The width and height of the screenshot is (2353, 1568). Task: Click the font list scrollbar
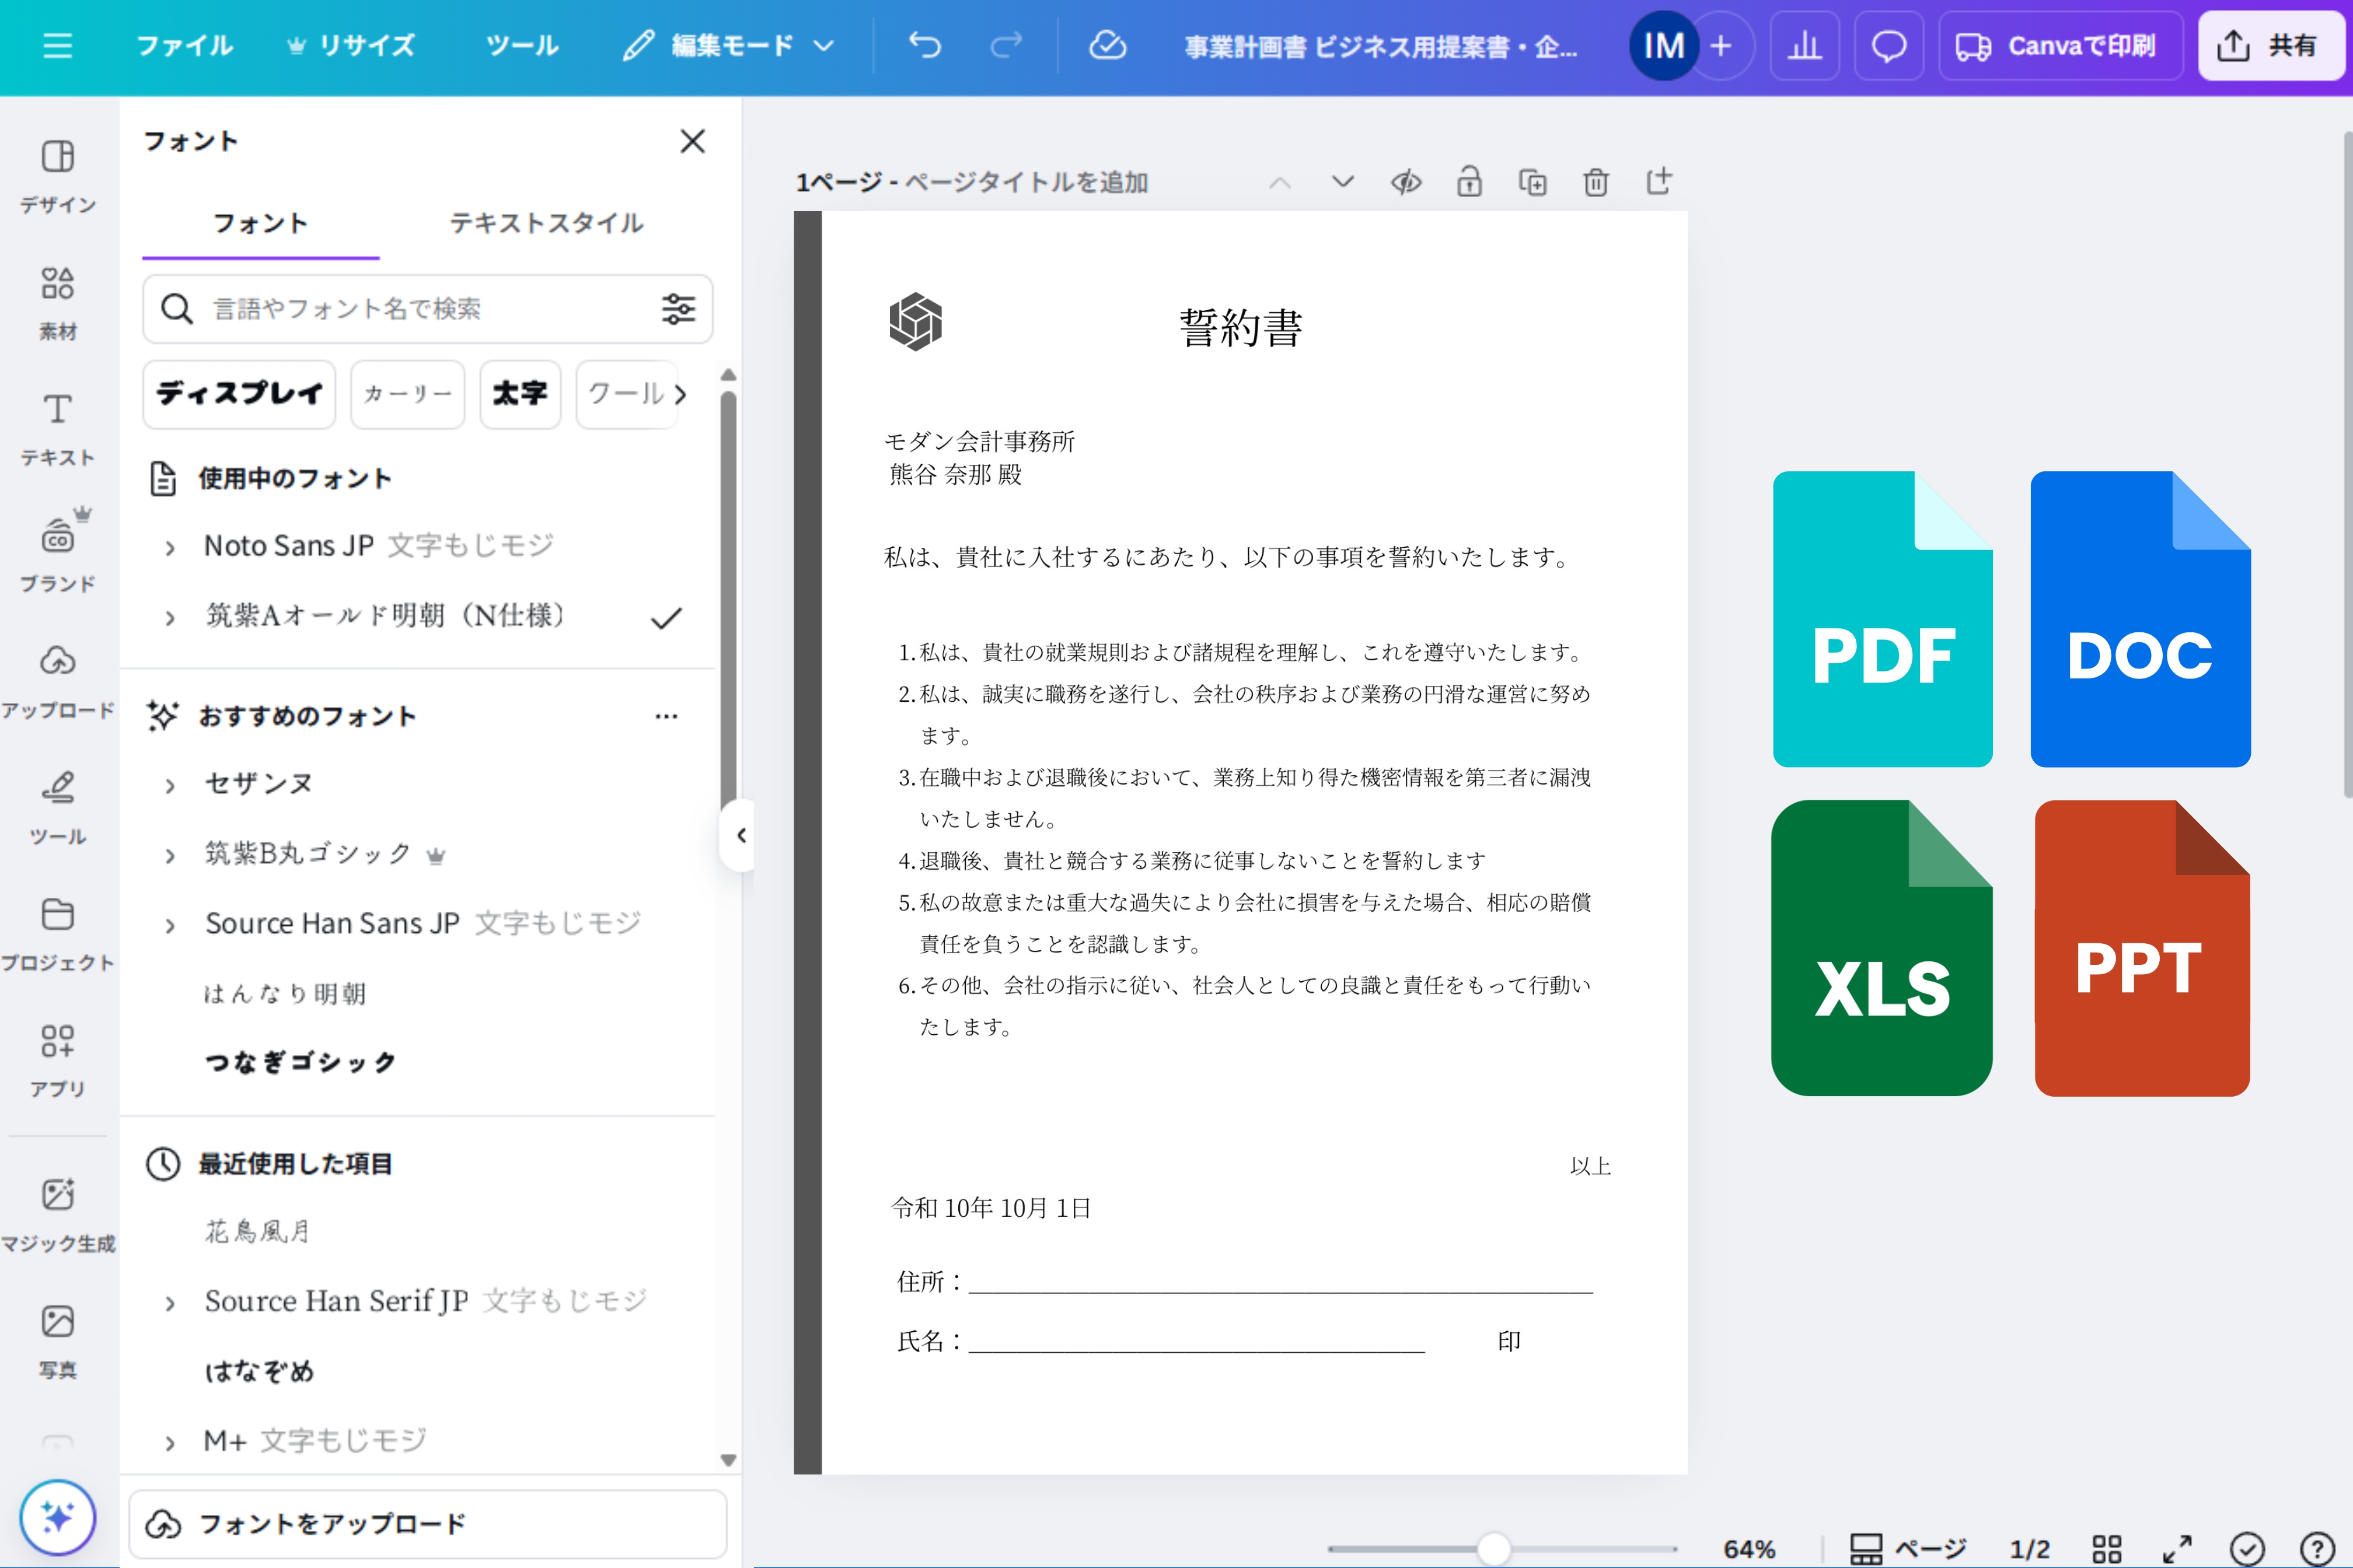click(x=728, y=600)
